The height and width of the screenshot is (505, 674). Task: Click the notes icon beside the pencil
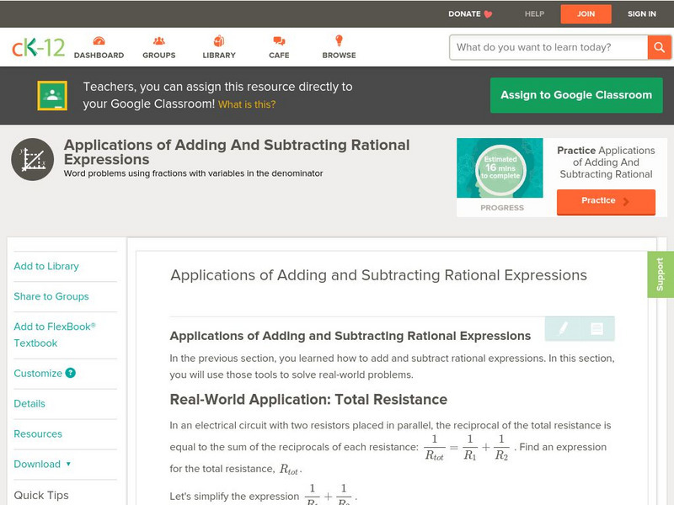pos(596,327)
